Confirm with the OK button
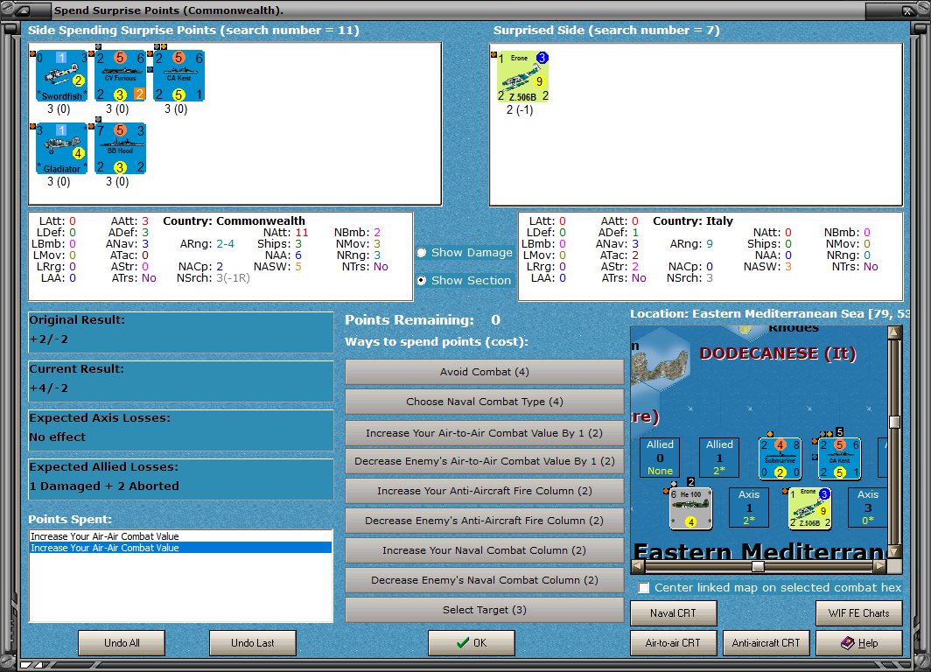This screenshot has width=931, height=672. click(x=472, y=643)
